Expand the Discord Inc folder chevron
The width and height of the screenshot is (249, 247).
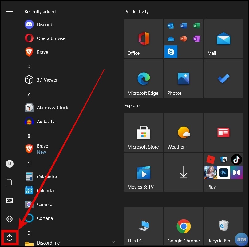[113, 242]
